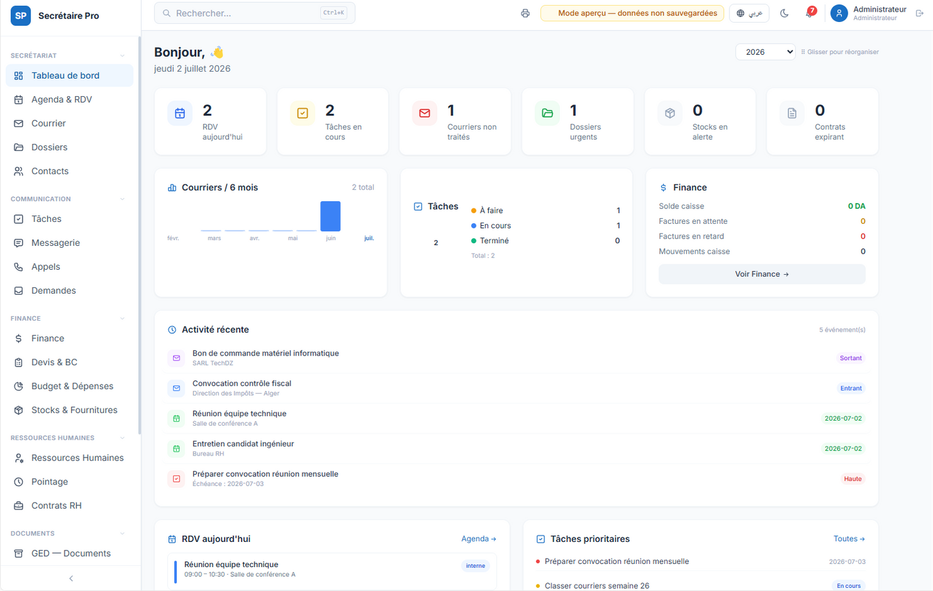The width and height of the screenshot is (933, 591).
Task: Click the calendar icon on RDV aujourd'hui card
Action: tap(180, 113)
